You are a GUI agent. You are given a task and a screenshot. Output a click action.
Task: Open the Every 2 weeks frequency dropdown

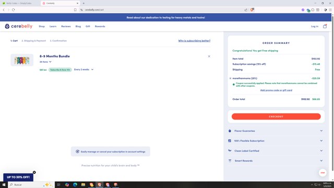[x=83, y=69]
